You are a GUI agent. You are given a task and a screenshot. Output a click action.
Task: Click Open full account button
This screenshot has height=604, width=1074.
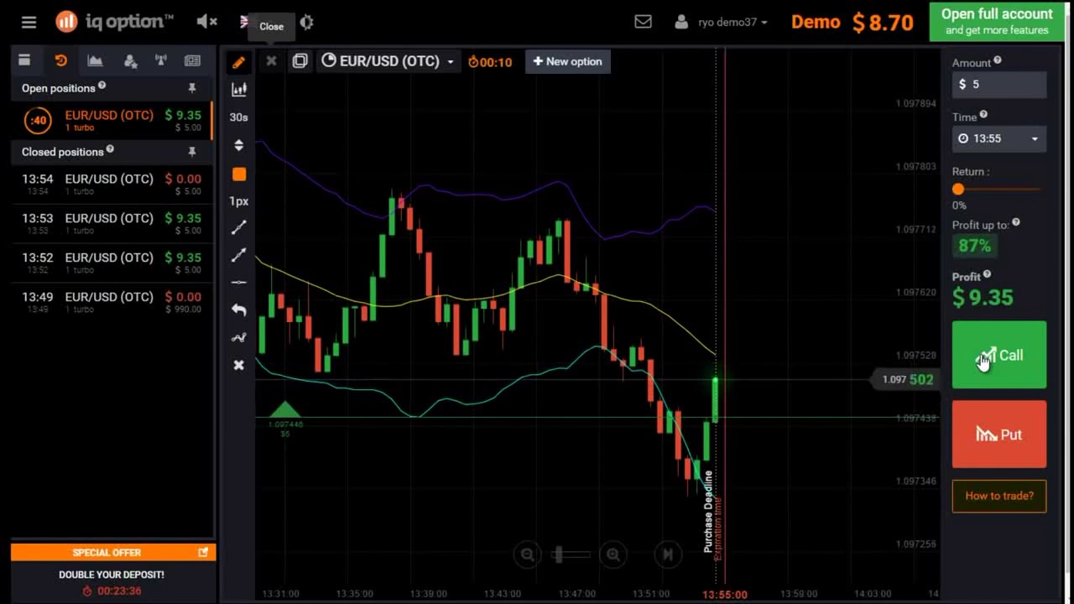click(x=997, y=22)
